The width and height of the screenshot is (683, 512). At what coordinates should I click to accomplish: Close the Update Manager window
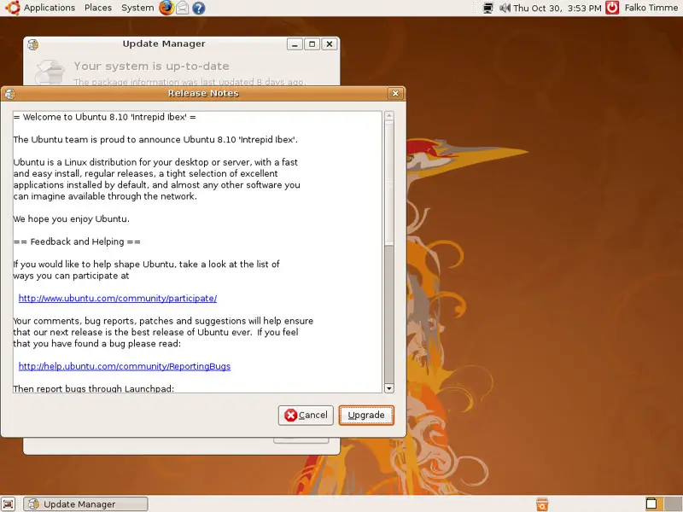coord(330,44)
